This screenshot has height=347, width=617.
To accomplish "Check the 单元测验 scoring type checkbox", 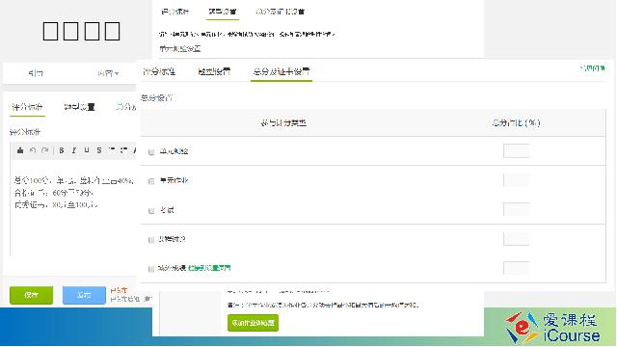I will [x=151, y=152].
